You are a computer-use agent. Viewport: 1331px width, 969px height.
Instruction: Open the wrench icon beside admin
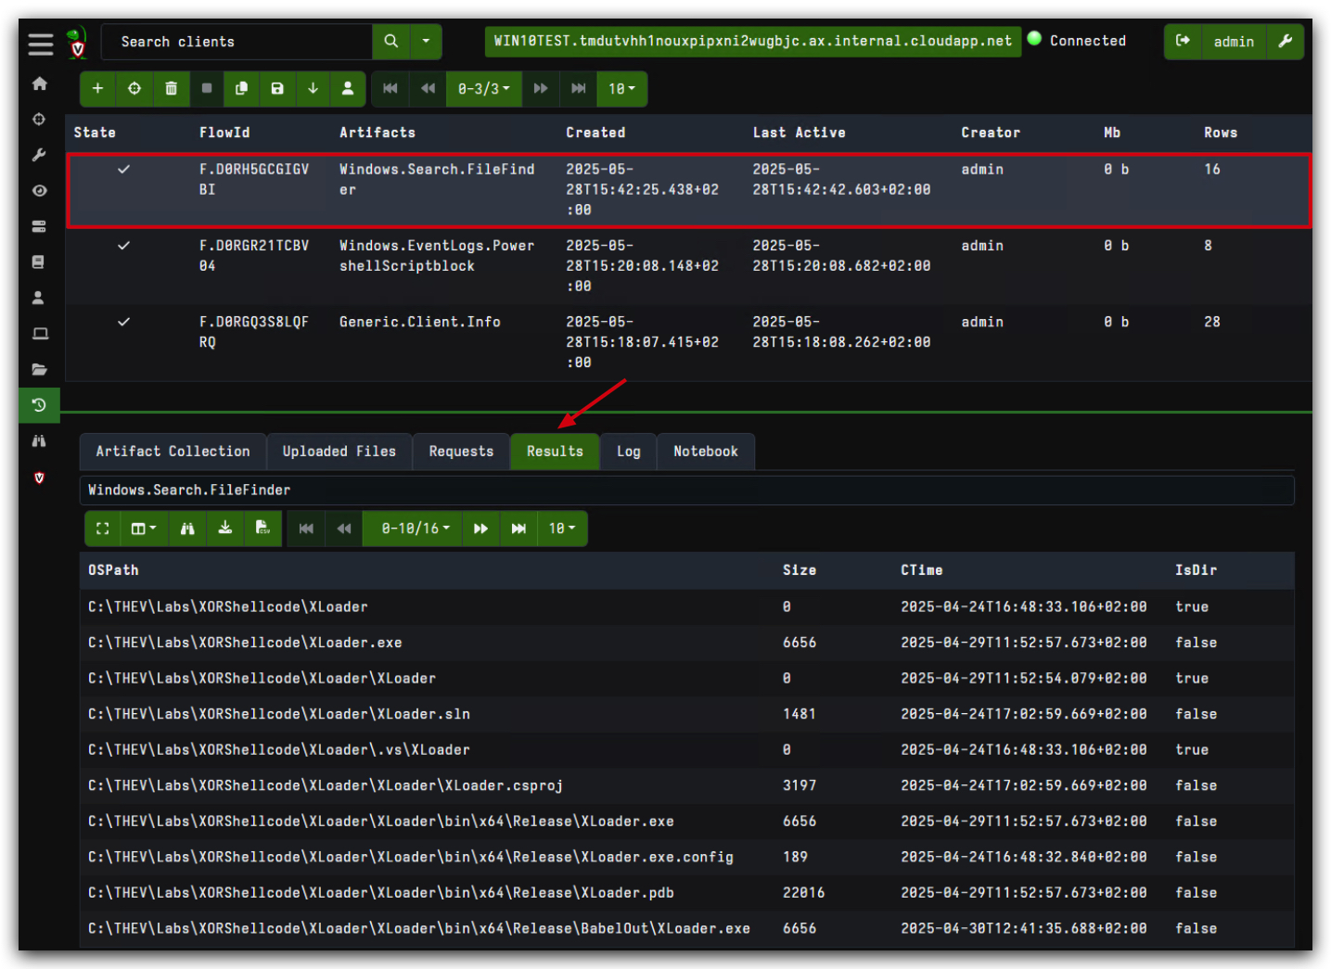pyautogui.click(x=1286, y=41)
